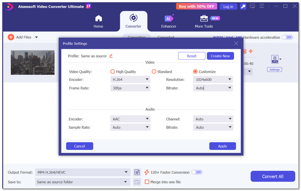
Task: Open the Sample Rate dropdown
Action: click(130, 127)
